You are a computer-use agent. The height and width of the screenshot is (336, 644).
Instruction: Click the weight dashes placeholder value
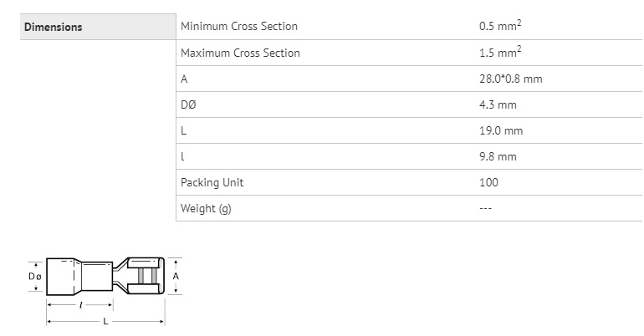(485, 208)
